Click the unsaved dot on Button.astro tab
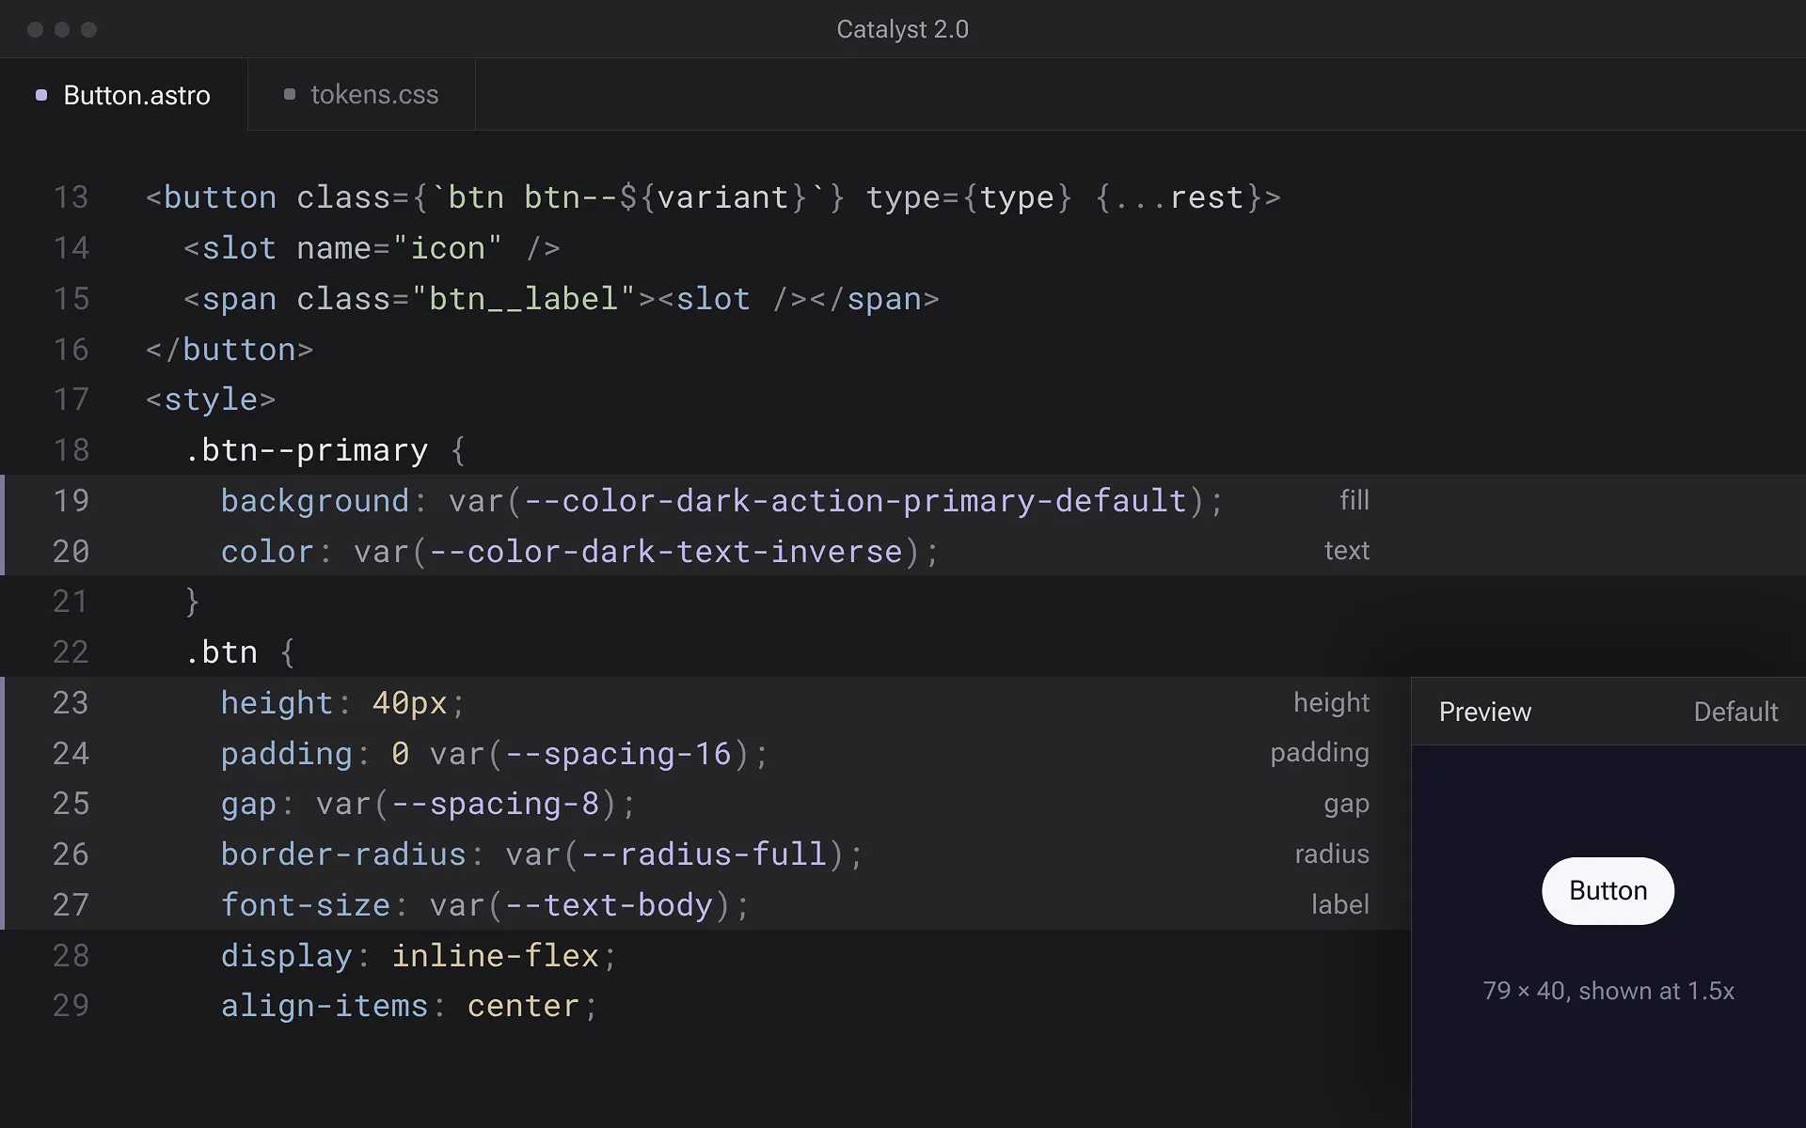This screenshot has height=1128, width=1806. point(41,95)
